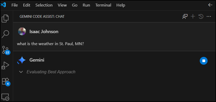The image size is (216, 102).
Task: Open the Run and Debug view
Action: (x=5, y=65)
